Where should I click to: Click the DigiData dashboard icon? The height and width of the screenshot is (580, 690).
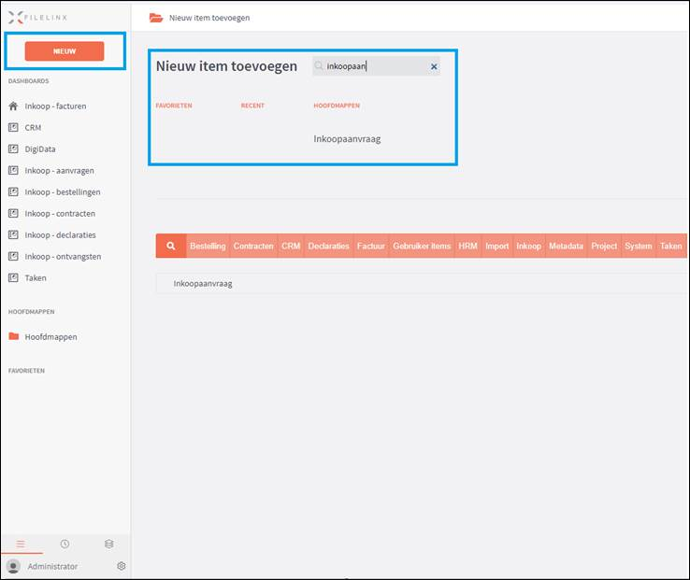click(13, 149)
